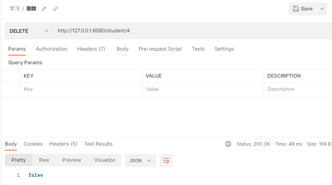Image resolution: width=332 pixels, height=185 pixels.
Task: Click line number 1 in response
Action: coord(18,175)
